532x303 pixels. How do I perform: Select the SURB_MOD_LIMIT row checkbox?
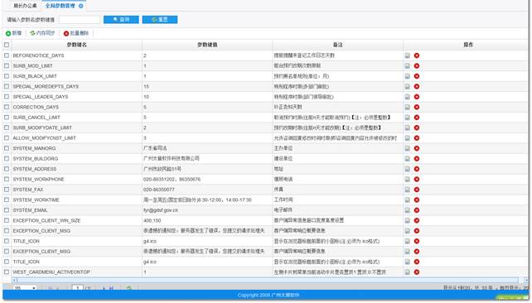pyautogui.click(x=7, y=65)
